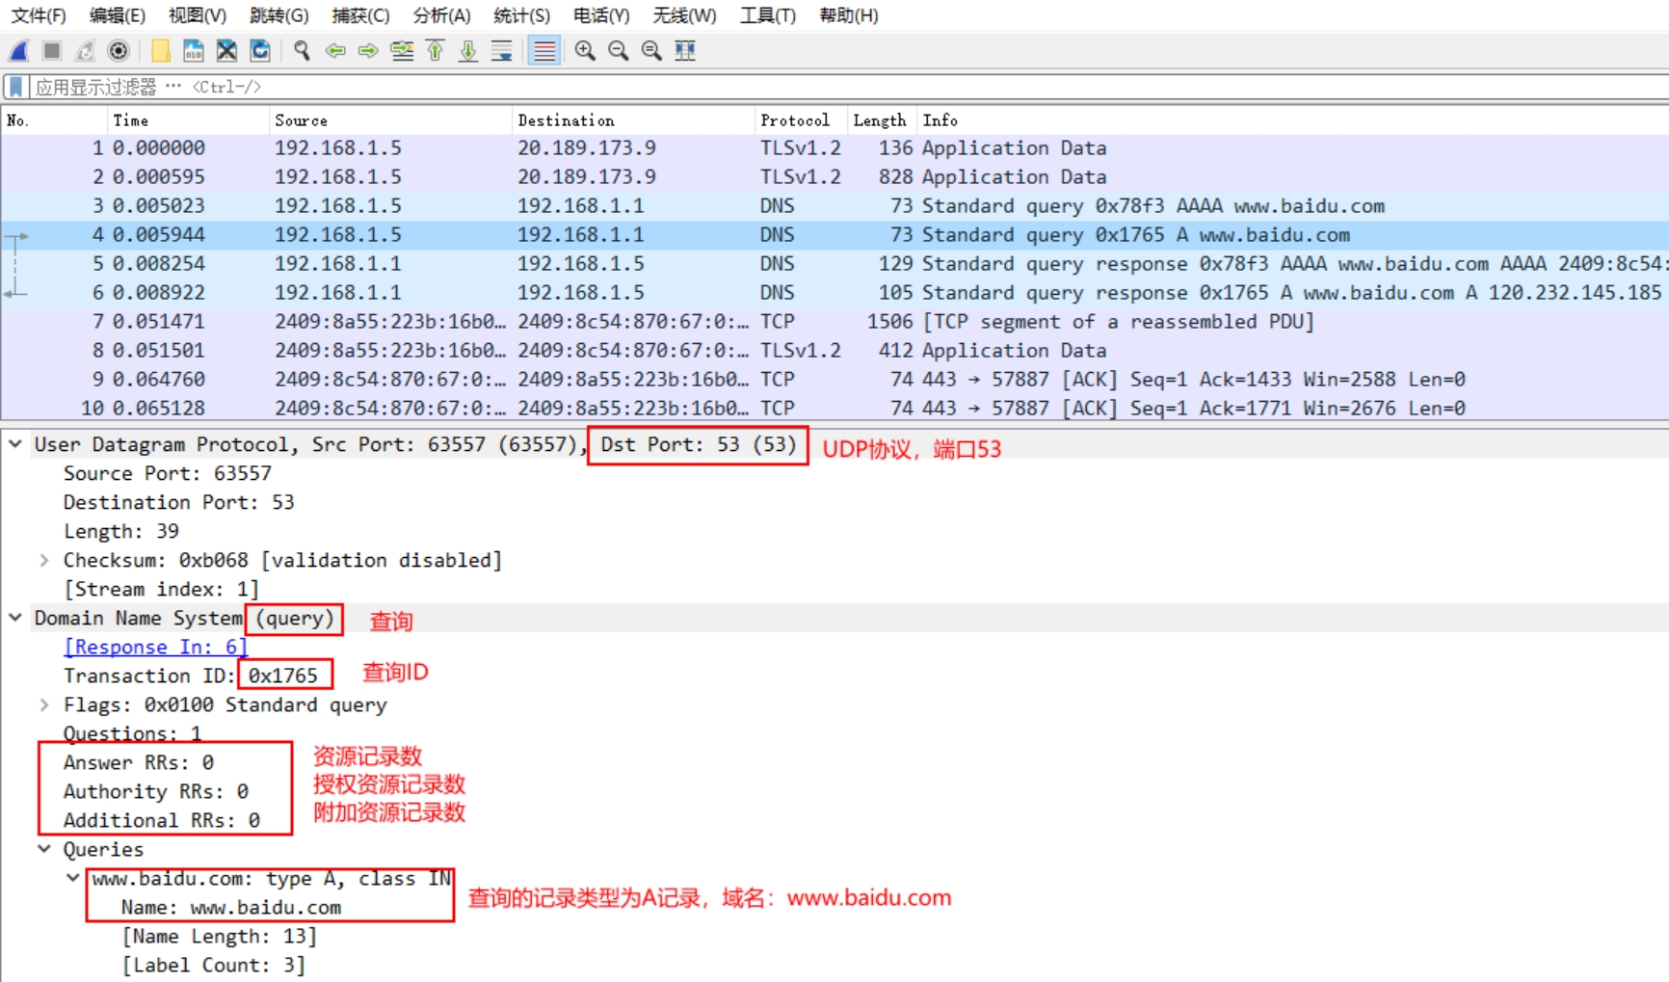The image size is (1669, 982).
Task: Sort packets by No. column header
Action: tap(54, 120)
